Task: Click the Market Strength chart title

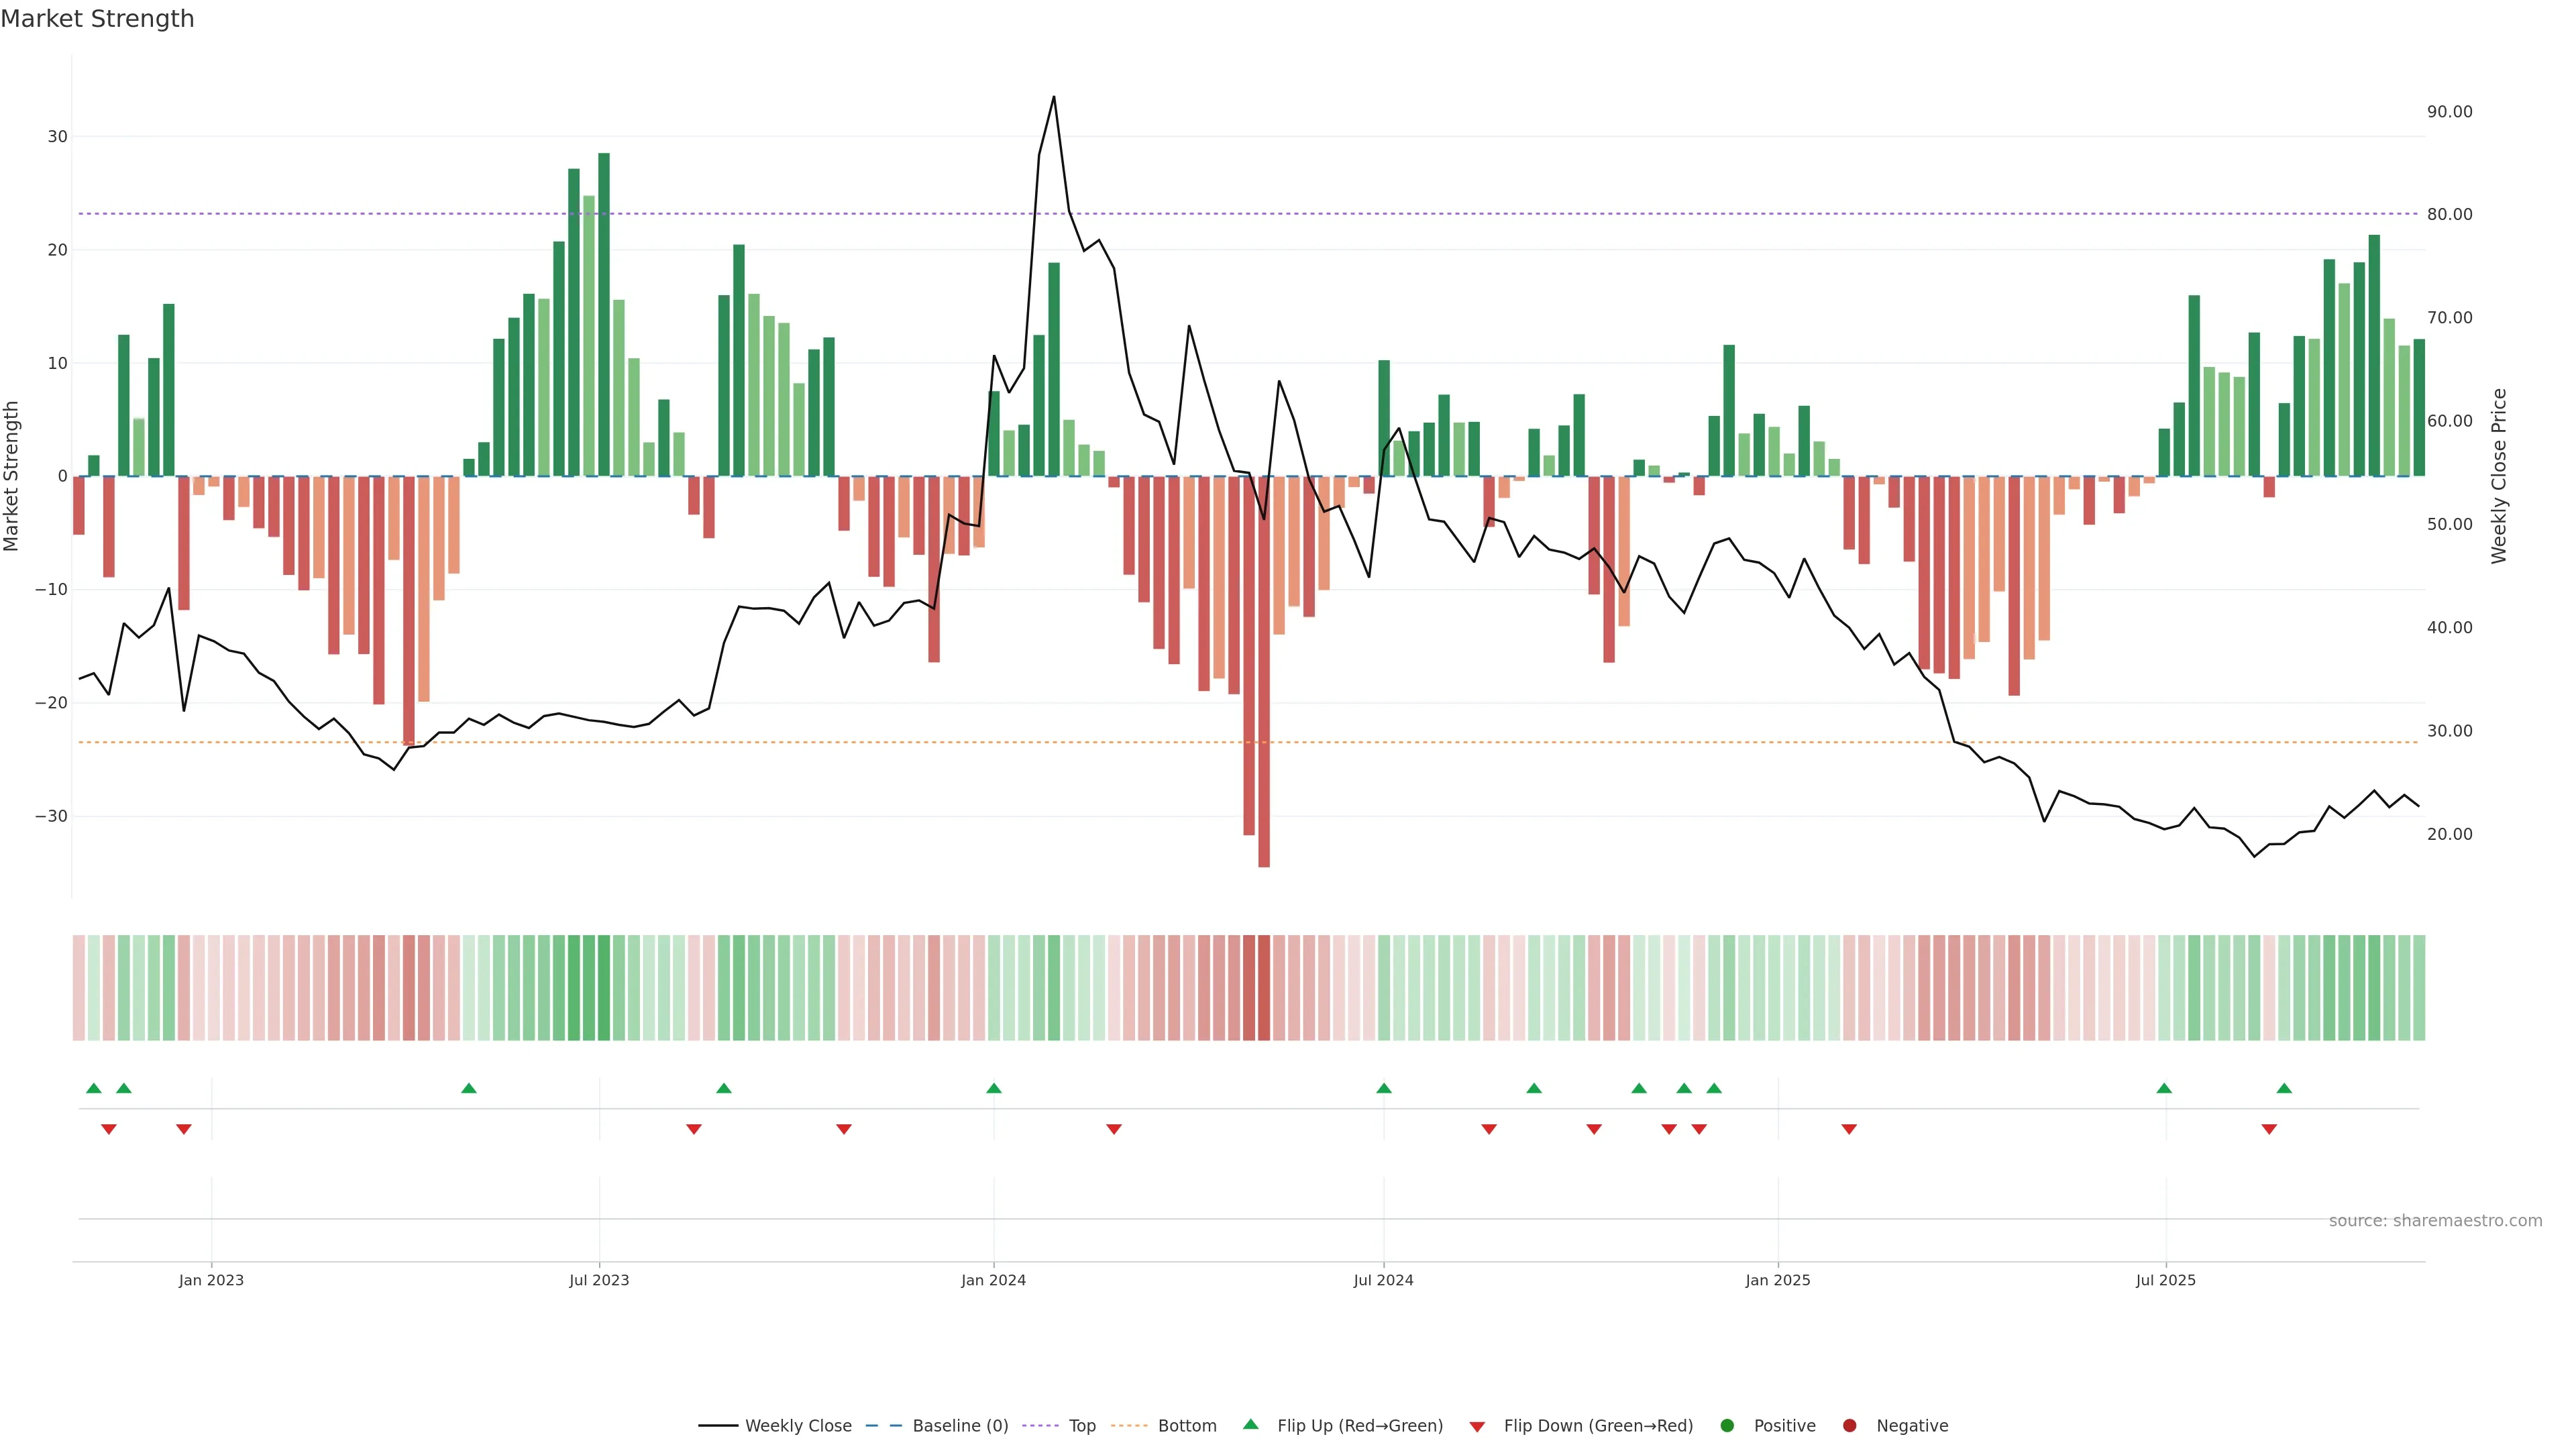Action: (97, 19)
